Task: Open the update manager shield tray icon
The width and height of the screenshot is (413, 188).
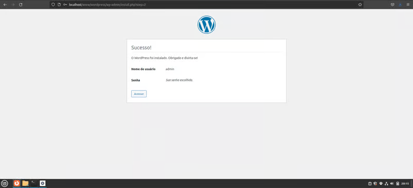Action: 375,183
